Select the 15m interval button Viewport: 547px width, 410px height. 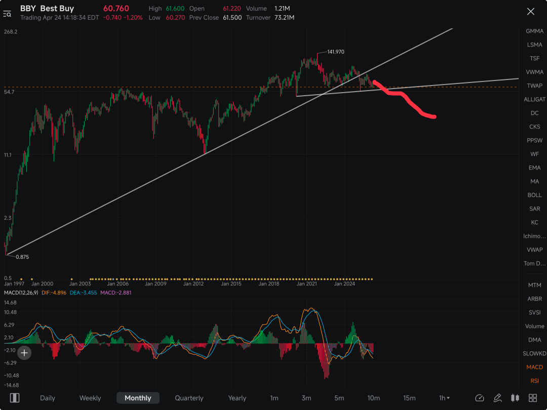click(x=409, y=398)
